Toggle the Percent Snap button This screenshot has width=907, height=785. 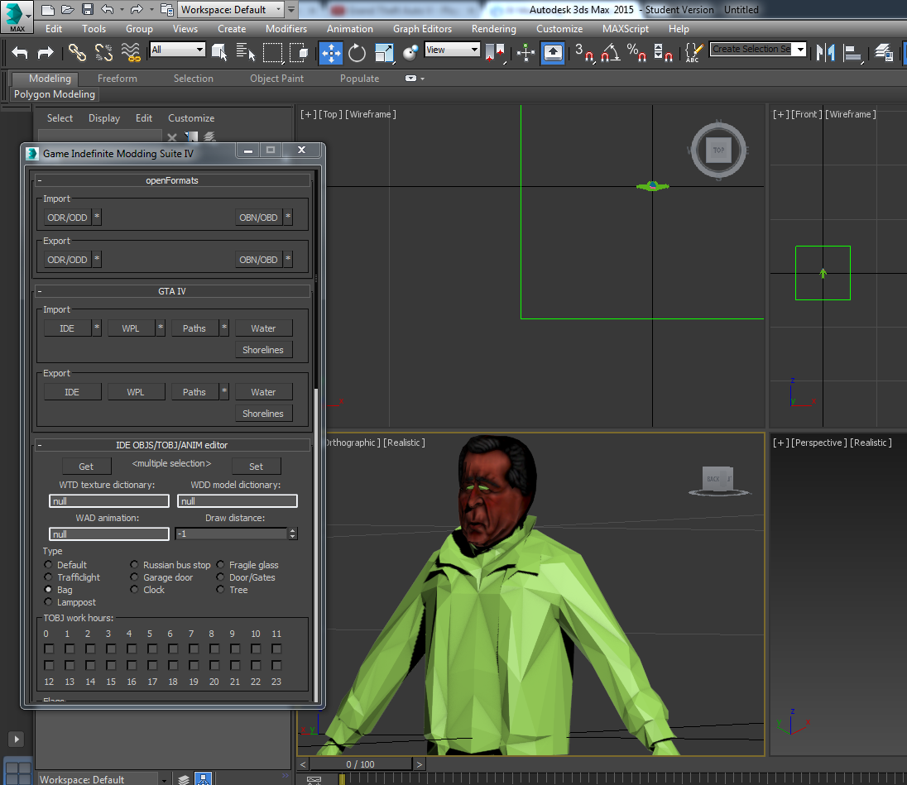[637, 53]
